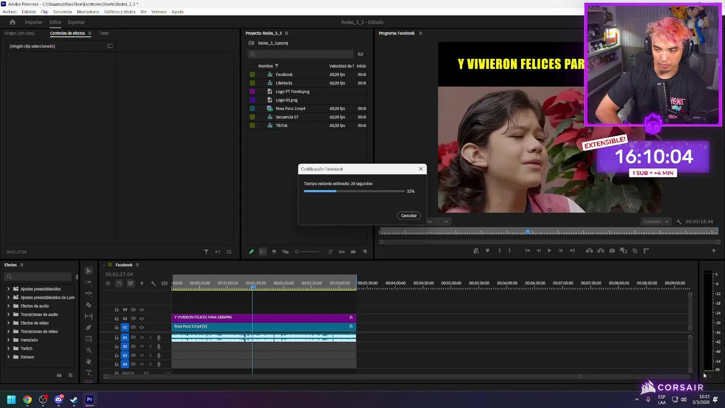Toggle visibility eye for track V1
This screenshot has height=408, width=725.
[x=142, y=327]
